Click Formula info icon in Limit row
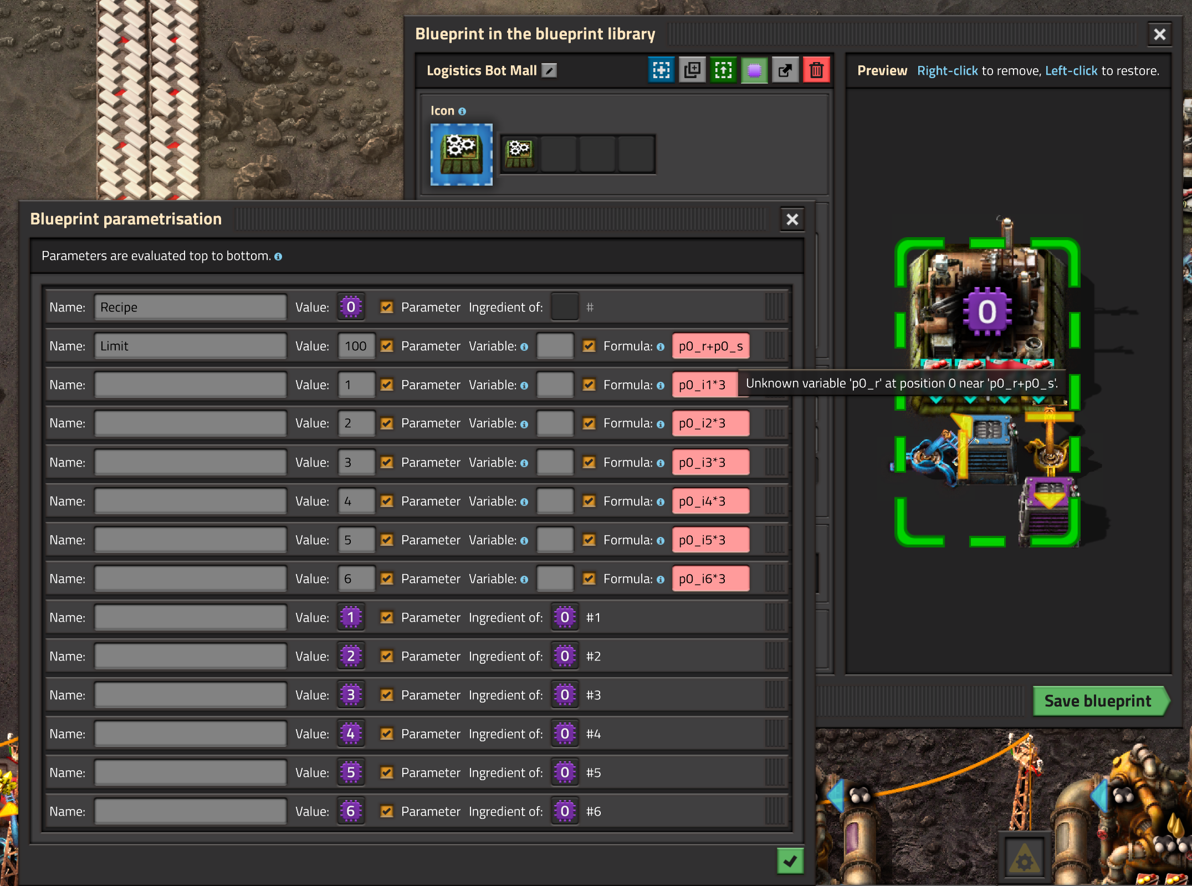The image size is (1192, 886). pos(661,347)
